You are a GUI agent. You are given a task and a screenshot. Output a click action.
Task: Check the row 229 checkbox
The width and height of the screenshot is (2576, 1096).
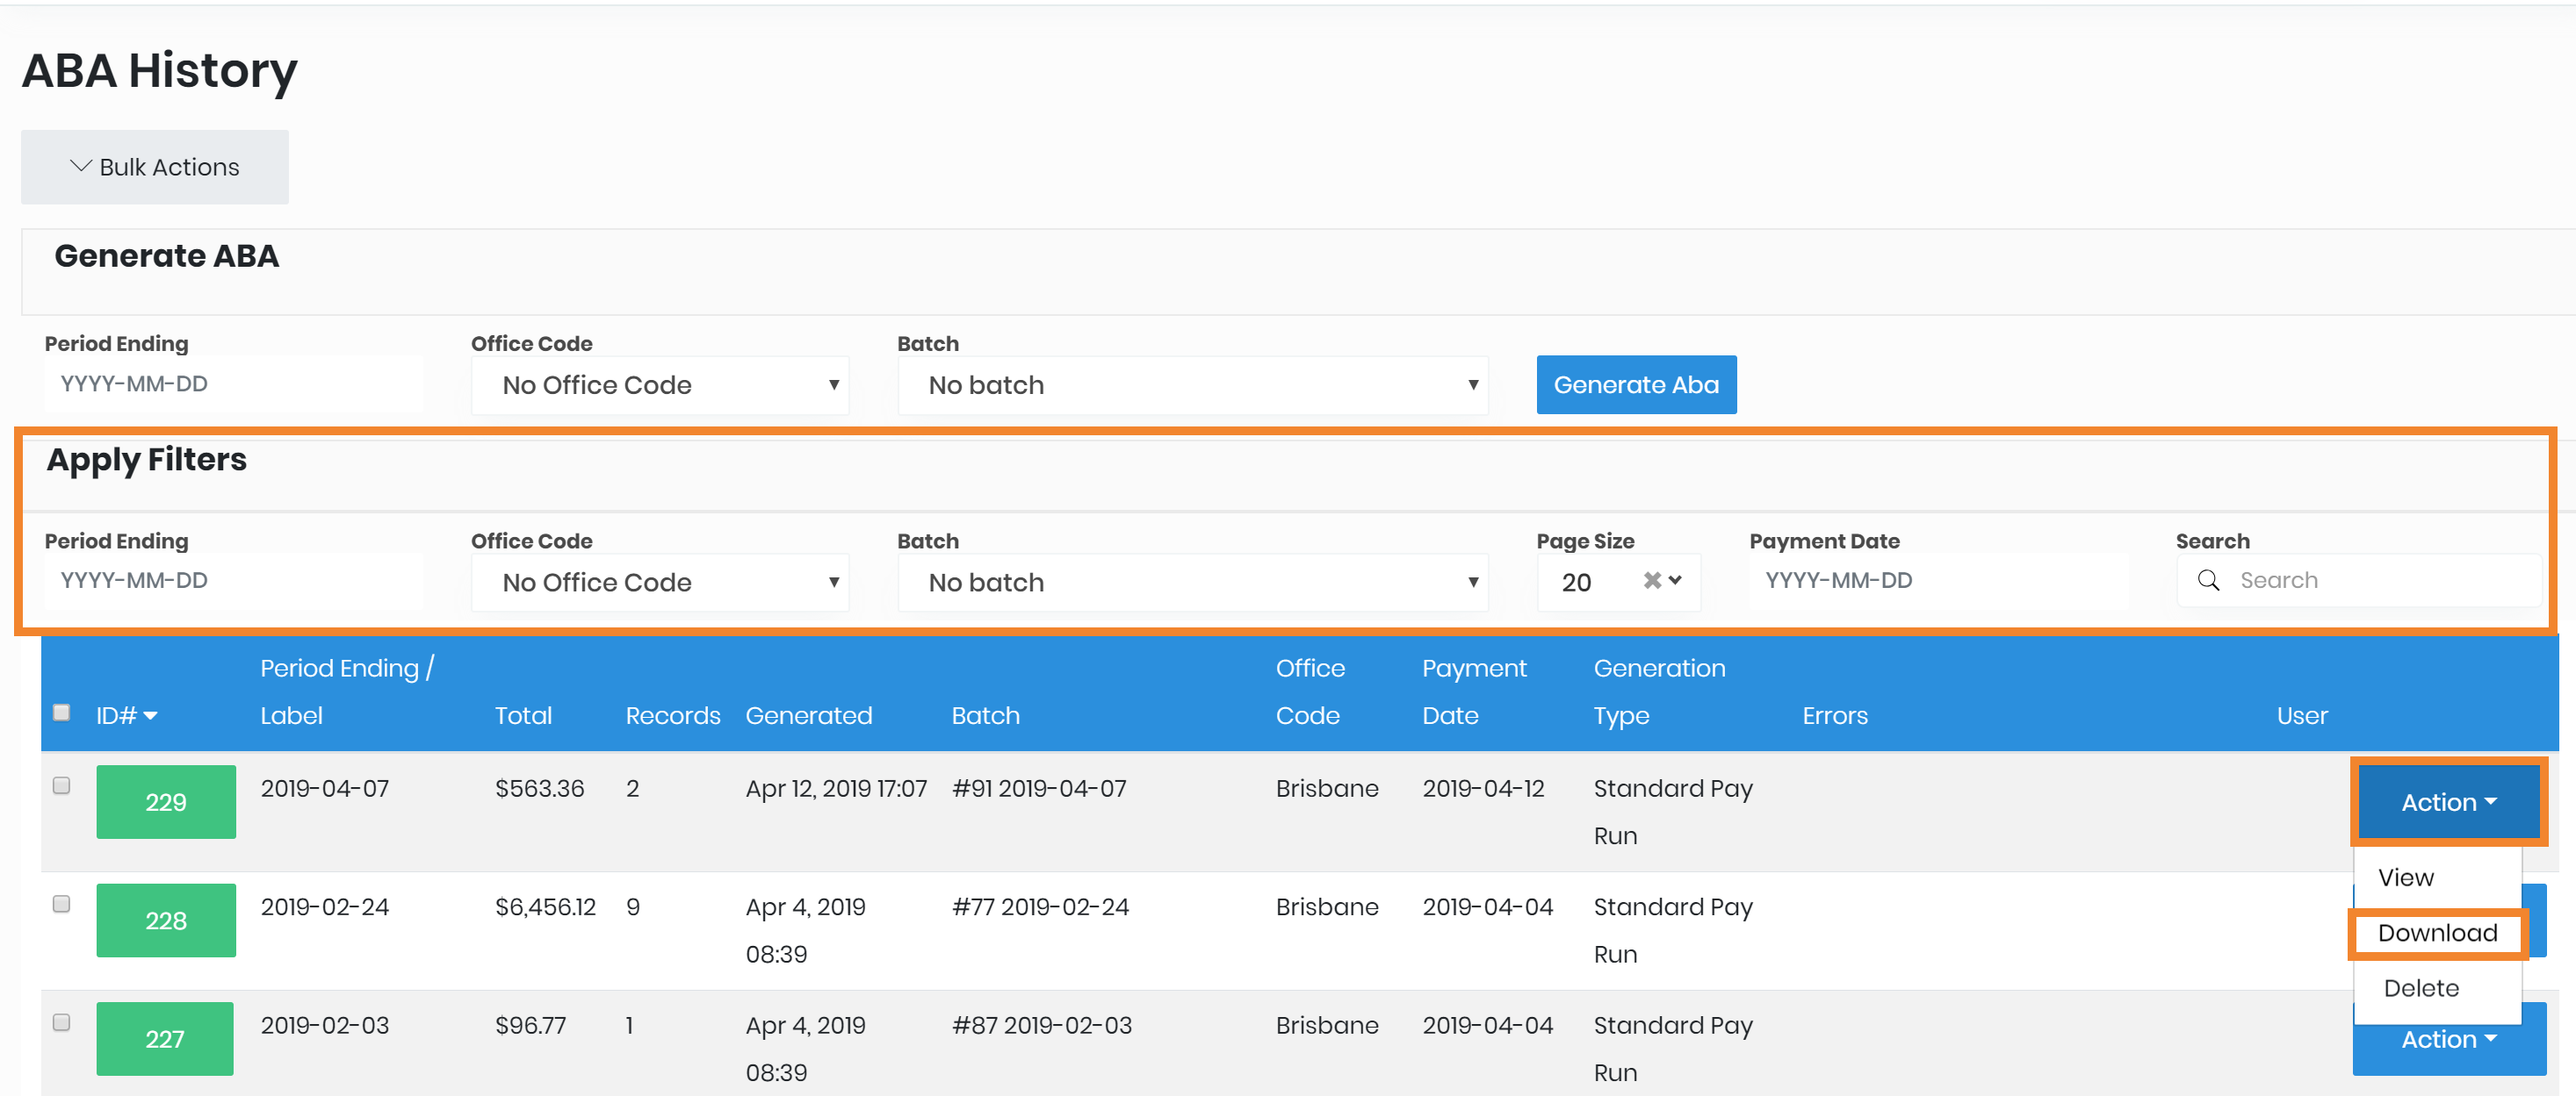62,785
